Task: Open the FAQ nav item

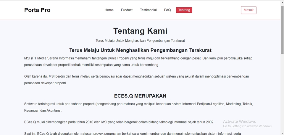Action: (x=167, y=10)
